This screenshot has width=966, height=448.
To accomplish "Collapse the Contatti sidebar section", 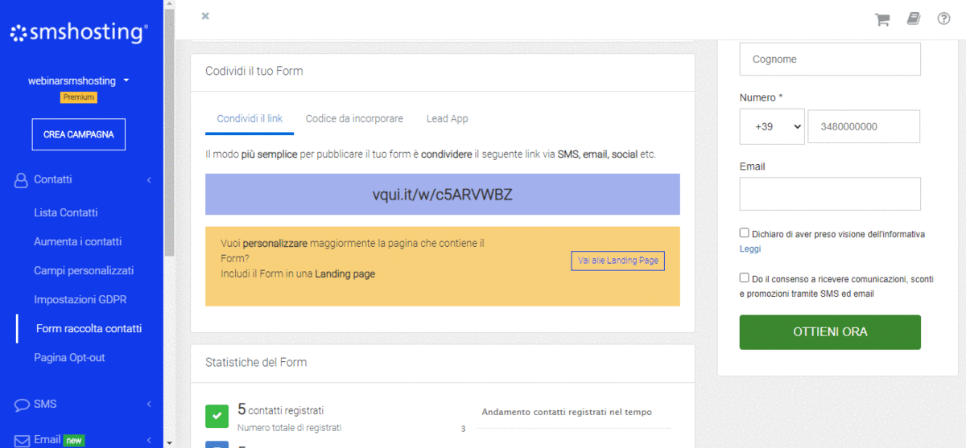I will point(149,180).
